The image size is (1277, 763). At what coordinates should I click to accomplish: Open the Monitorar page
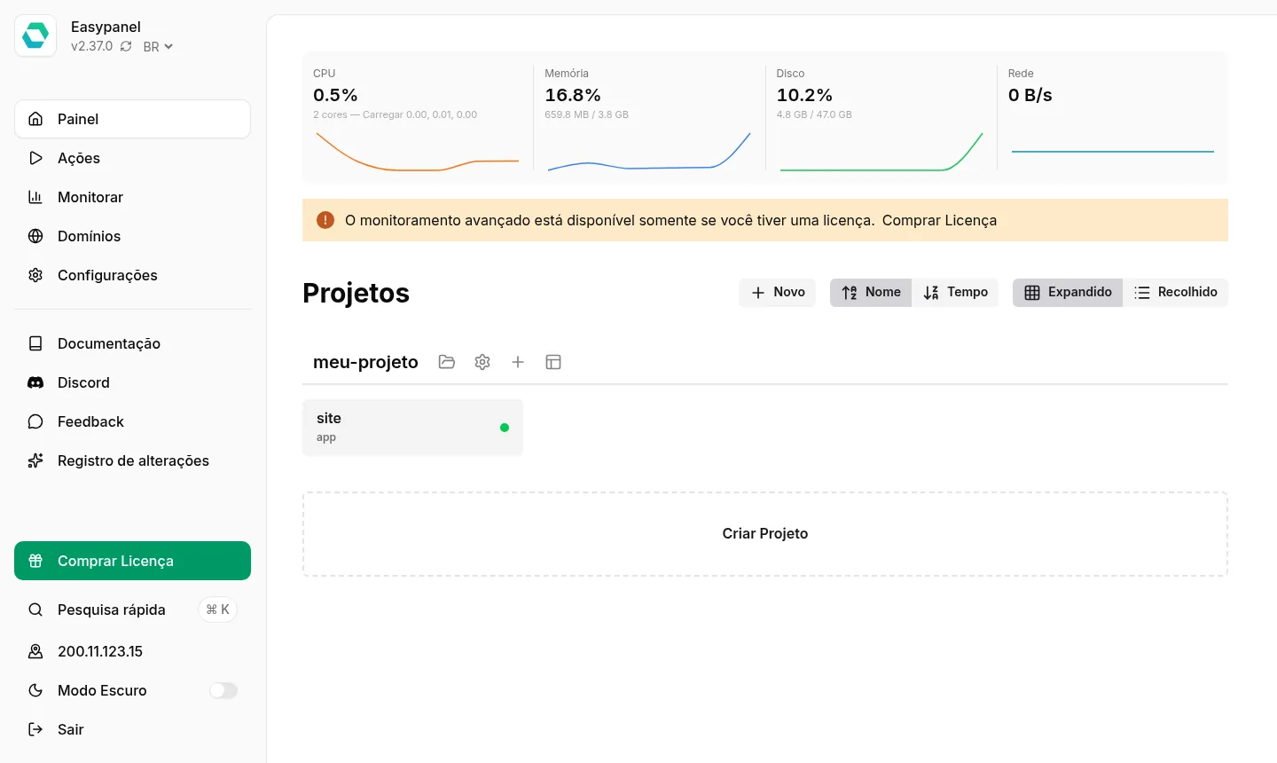click(x=132, y=197)
